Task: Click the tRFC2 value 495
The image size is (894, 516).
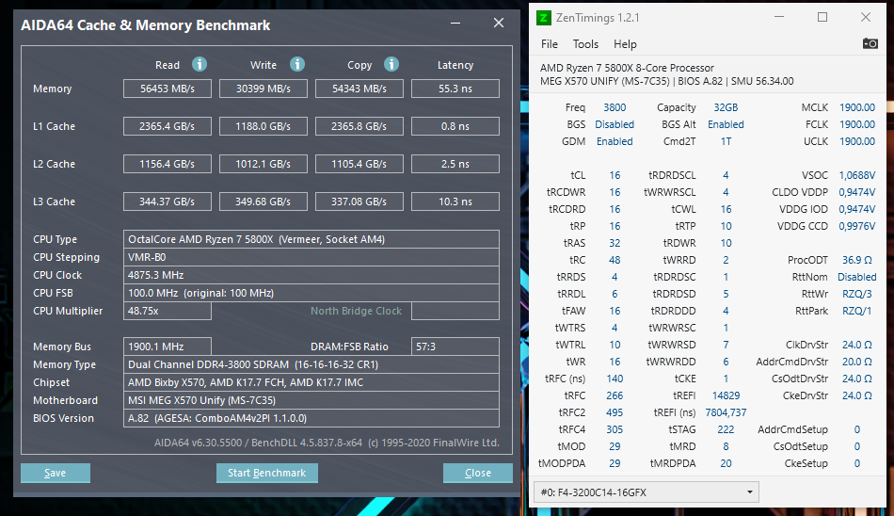Action: pos(615,412)
